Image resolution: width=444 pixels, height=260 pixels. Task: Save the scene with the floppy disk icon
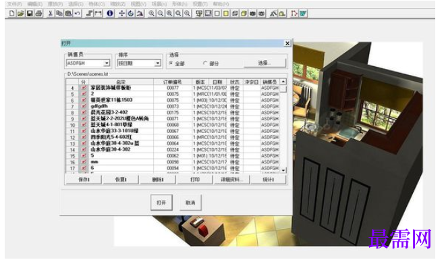[x=30, y=14]
